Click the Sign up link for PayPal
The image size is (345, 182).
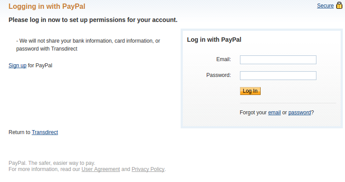(x=18, y=66)
